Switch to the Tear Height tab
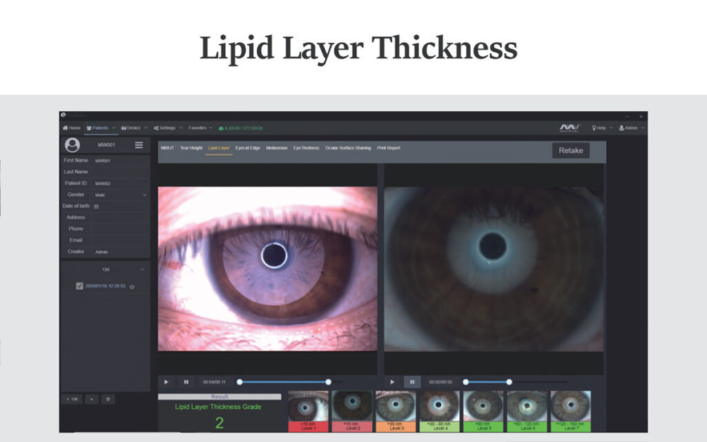This screenshot has height=442, width=707. (191, 148)
